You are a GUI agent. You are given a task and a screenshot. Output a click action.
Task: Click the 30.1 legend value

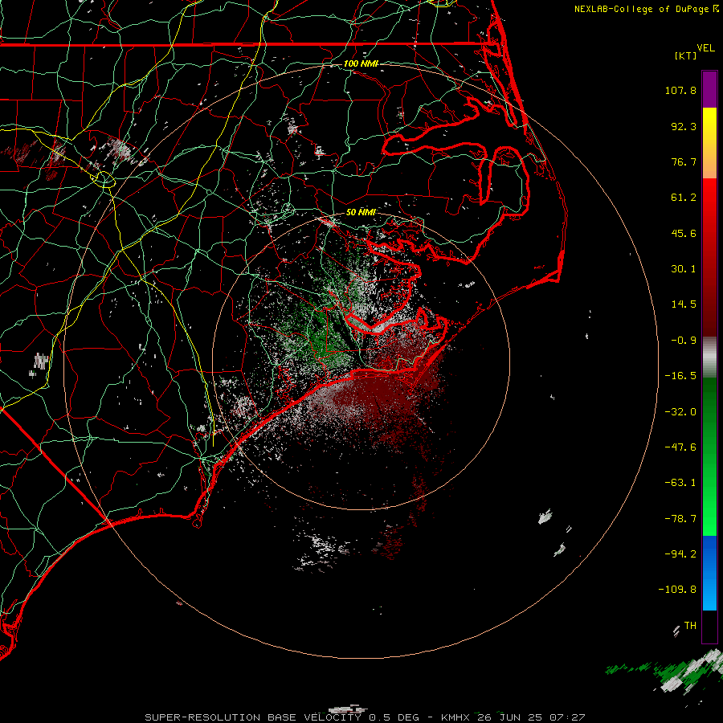tap(684, 269)
